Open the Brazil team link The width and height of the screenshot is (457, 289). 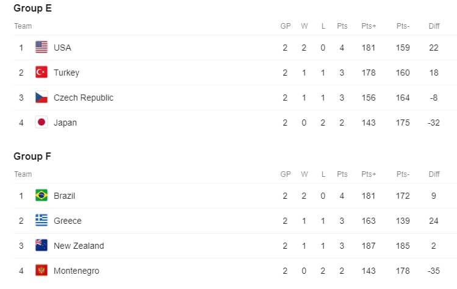click(65, 196)
